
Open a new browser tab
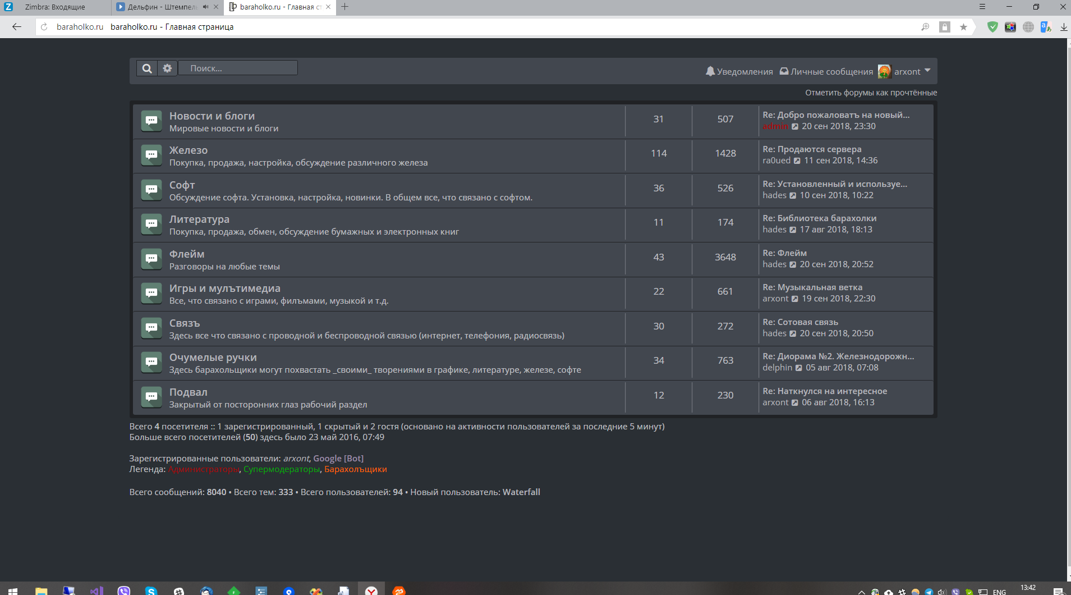tap(345, 7)
